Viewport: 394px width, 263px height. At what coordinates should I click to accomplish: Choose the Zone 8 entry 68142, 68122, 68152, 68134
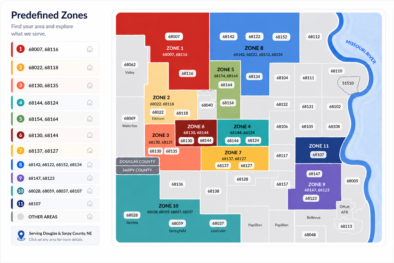click(55, 165)
